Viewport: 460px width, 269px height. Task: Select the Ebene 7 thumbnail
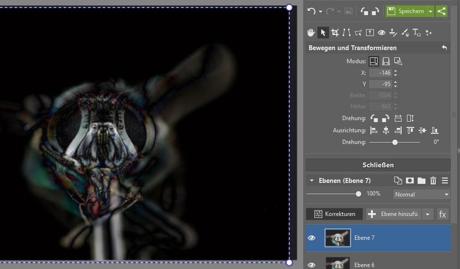(x=338, y=238)
